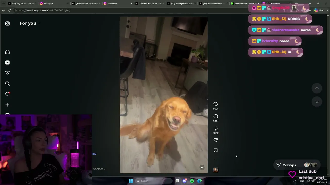Screen dimensions: 330x185
Task: Open the taskbar clock and date
Action: click(x=322, y=181)
